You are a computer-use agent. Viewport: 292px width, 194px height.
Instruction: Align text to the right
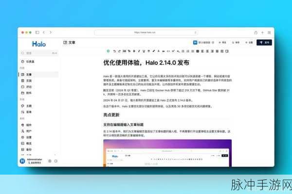[212, 51]
